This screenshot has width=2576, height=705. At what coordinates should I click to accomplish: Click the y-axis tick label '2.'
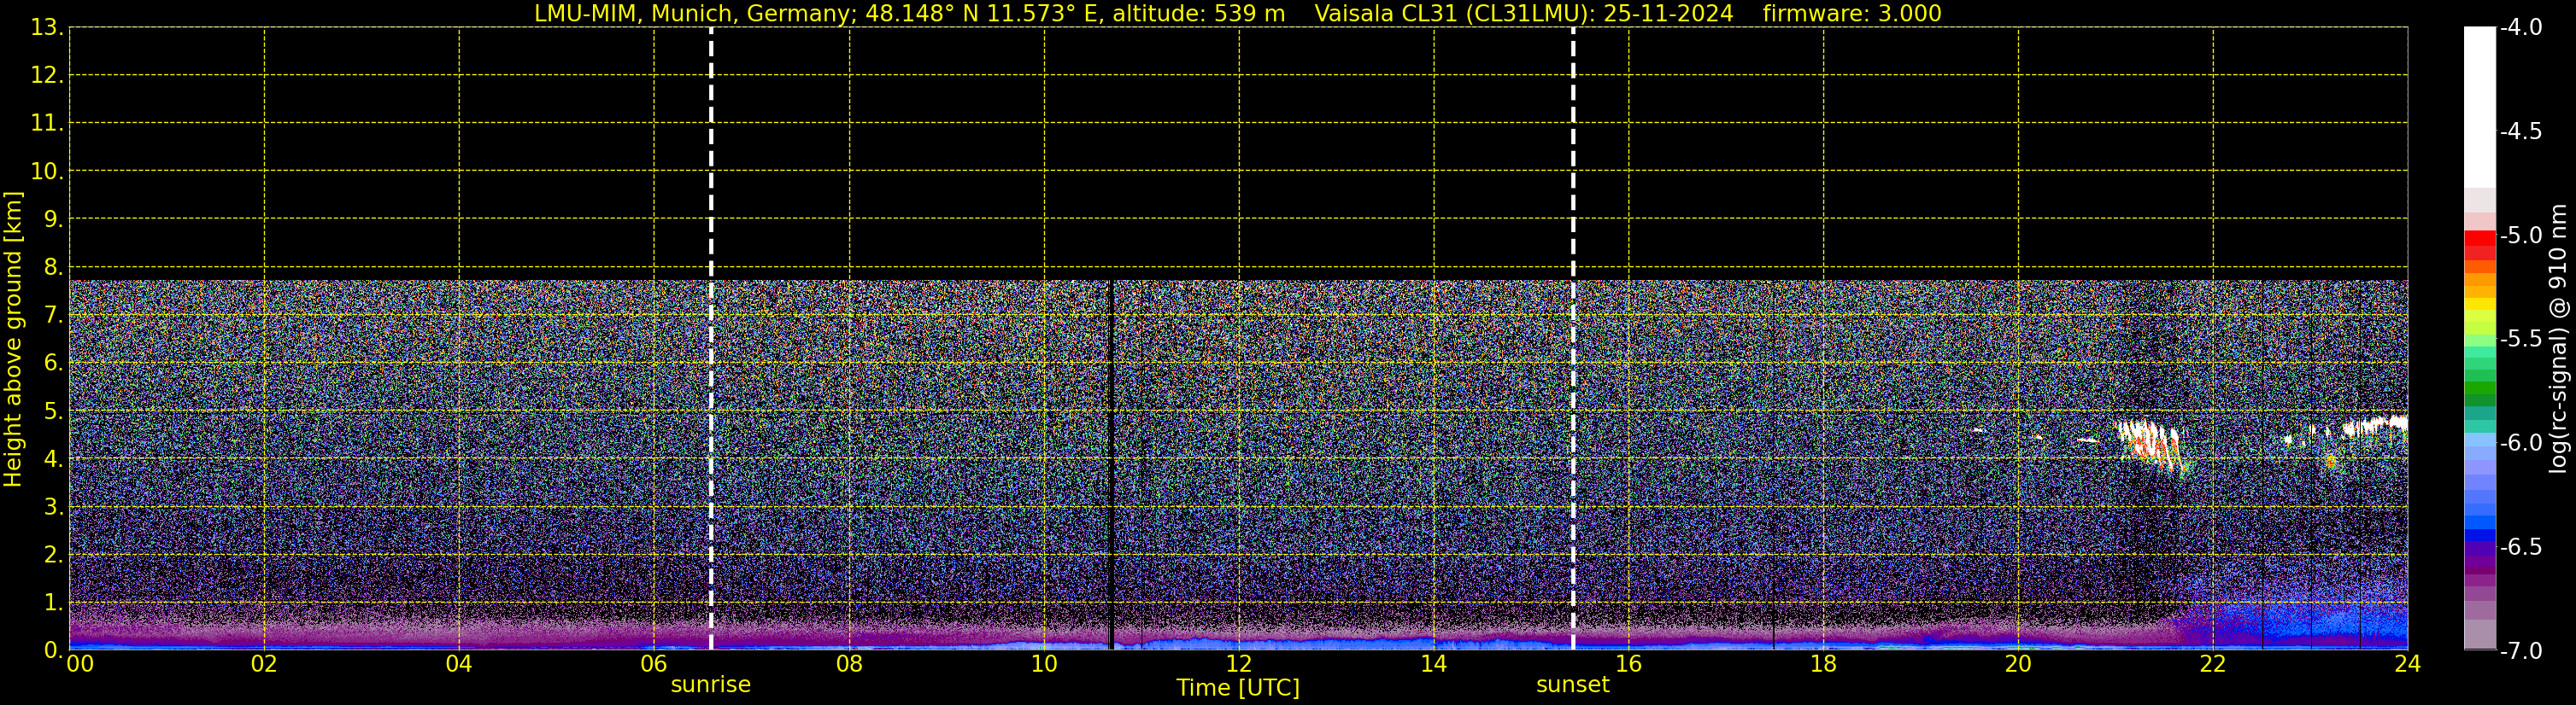(x=53, y=554)
